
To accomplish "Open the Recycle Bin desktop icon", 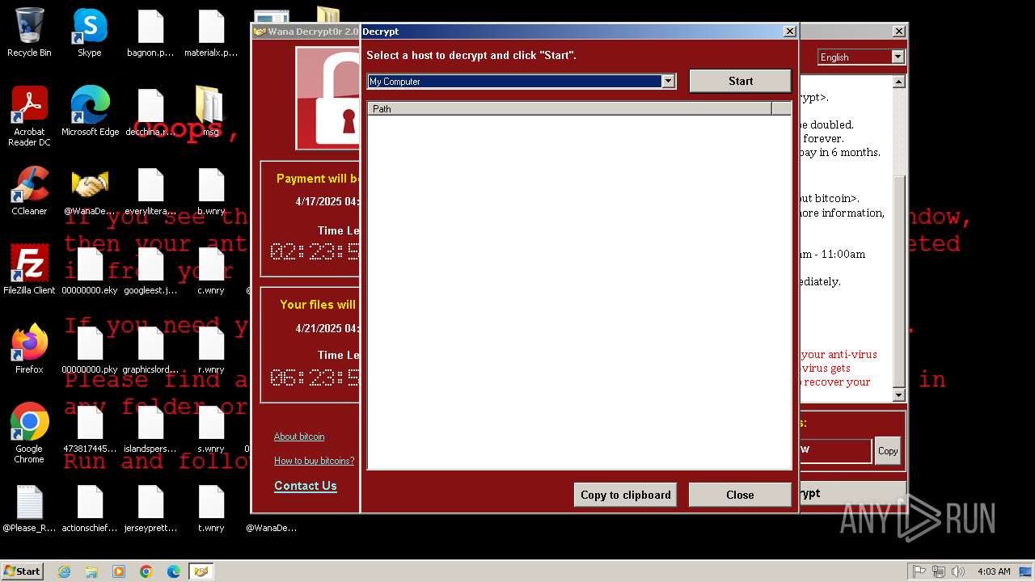I will coord(29,32).
